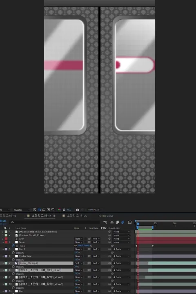
Task: Switch to the 소문의 그 애_OG tab
Action: (77, 216)
